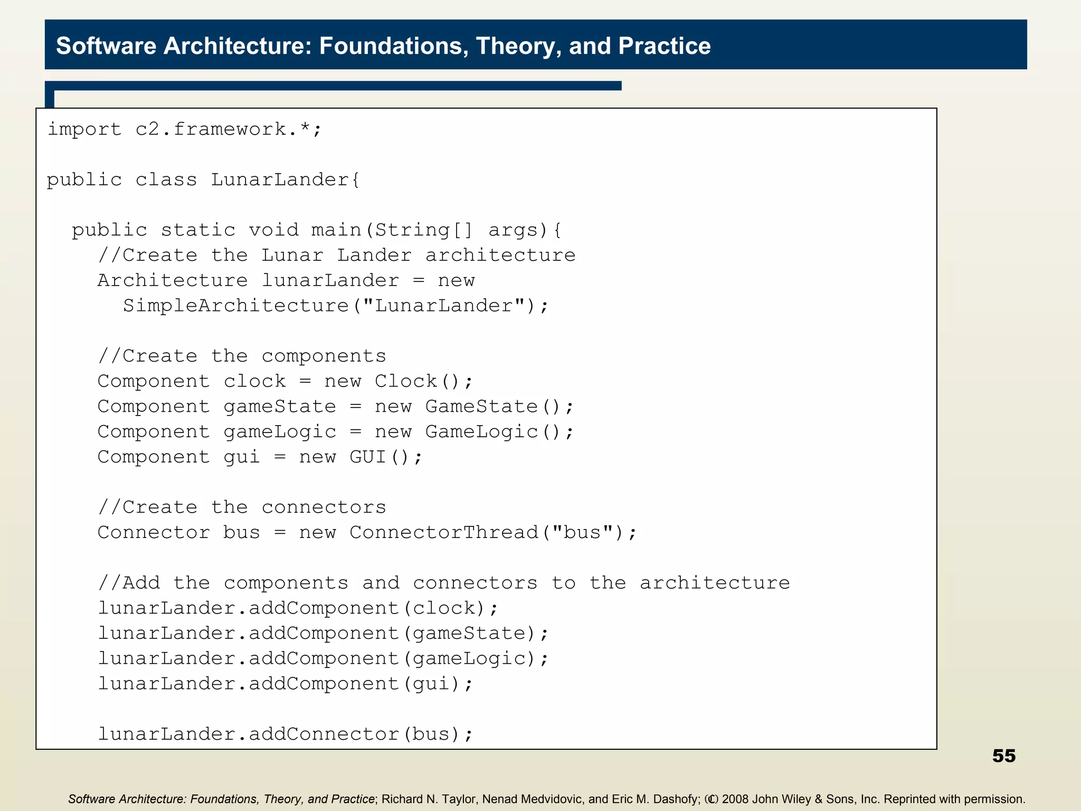1081x811 pixels.
Task: Click the line 'SimpleArchitecture("LunarLander");'
Action: (x=336, y=306)
